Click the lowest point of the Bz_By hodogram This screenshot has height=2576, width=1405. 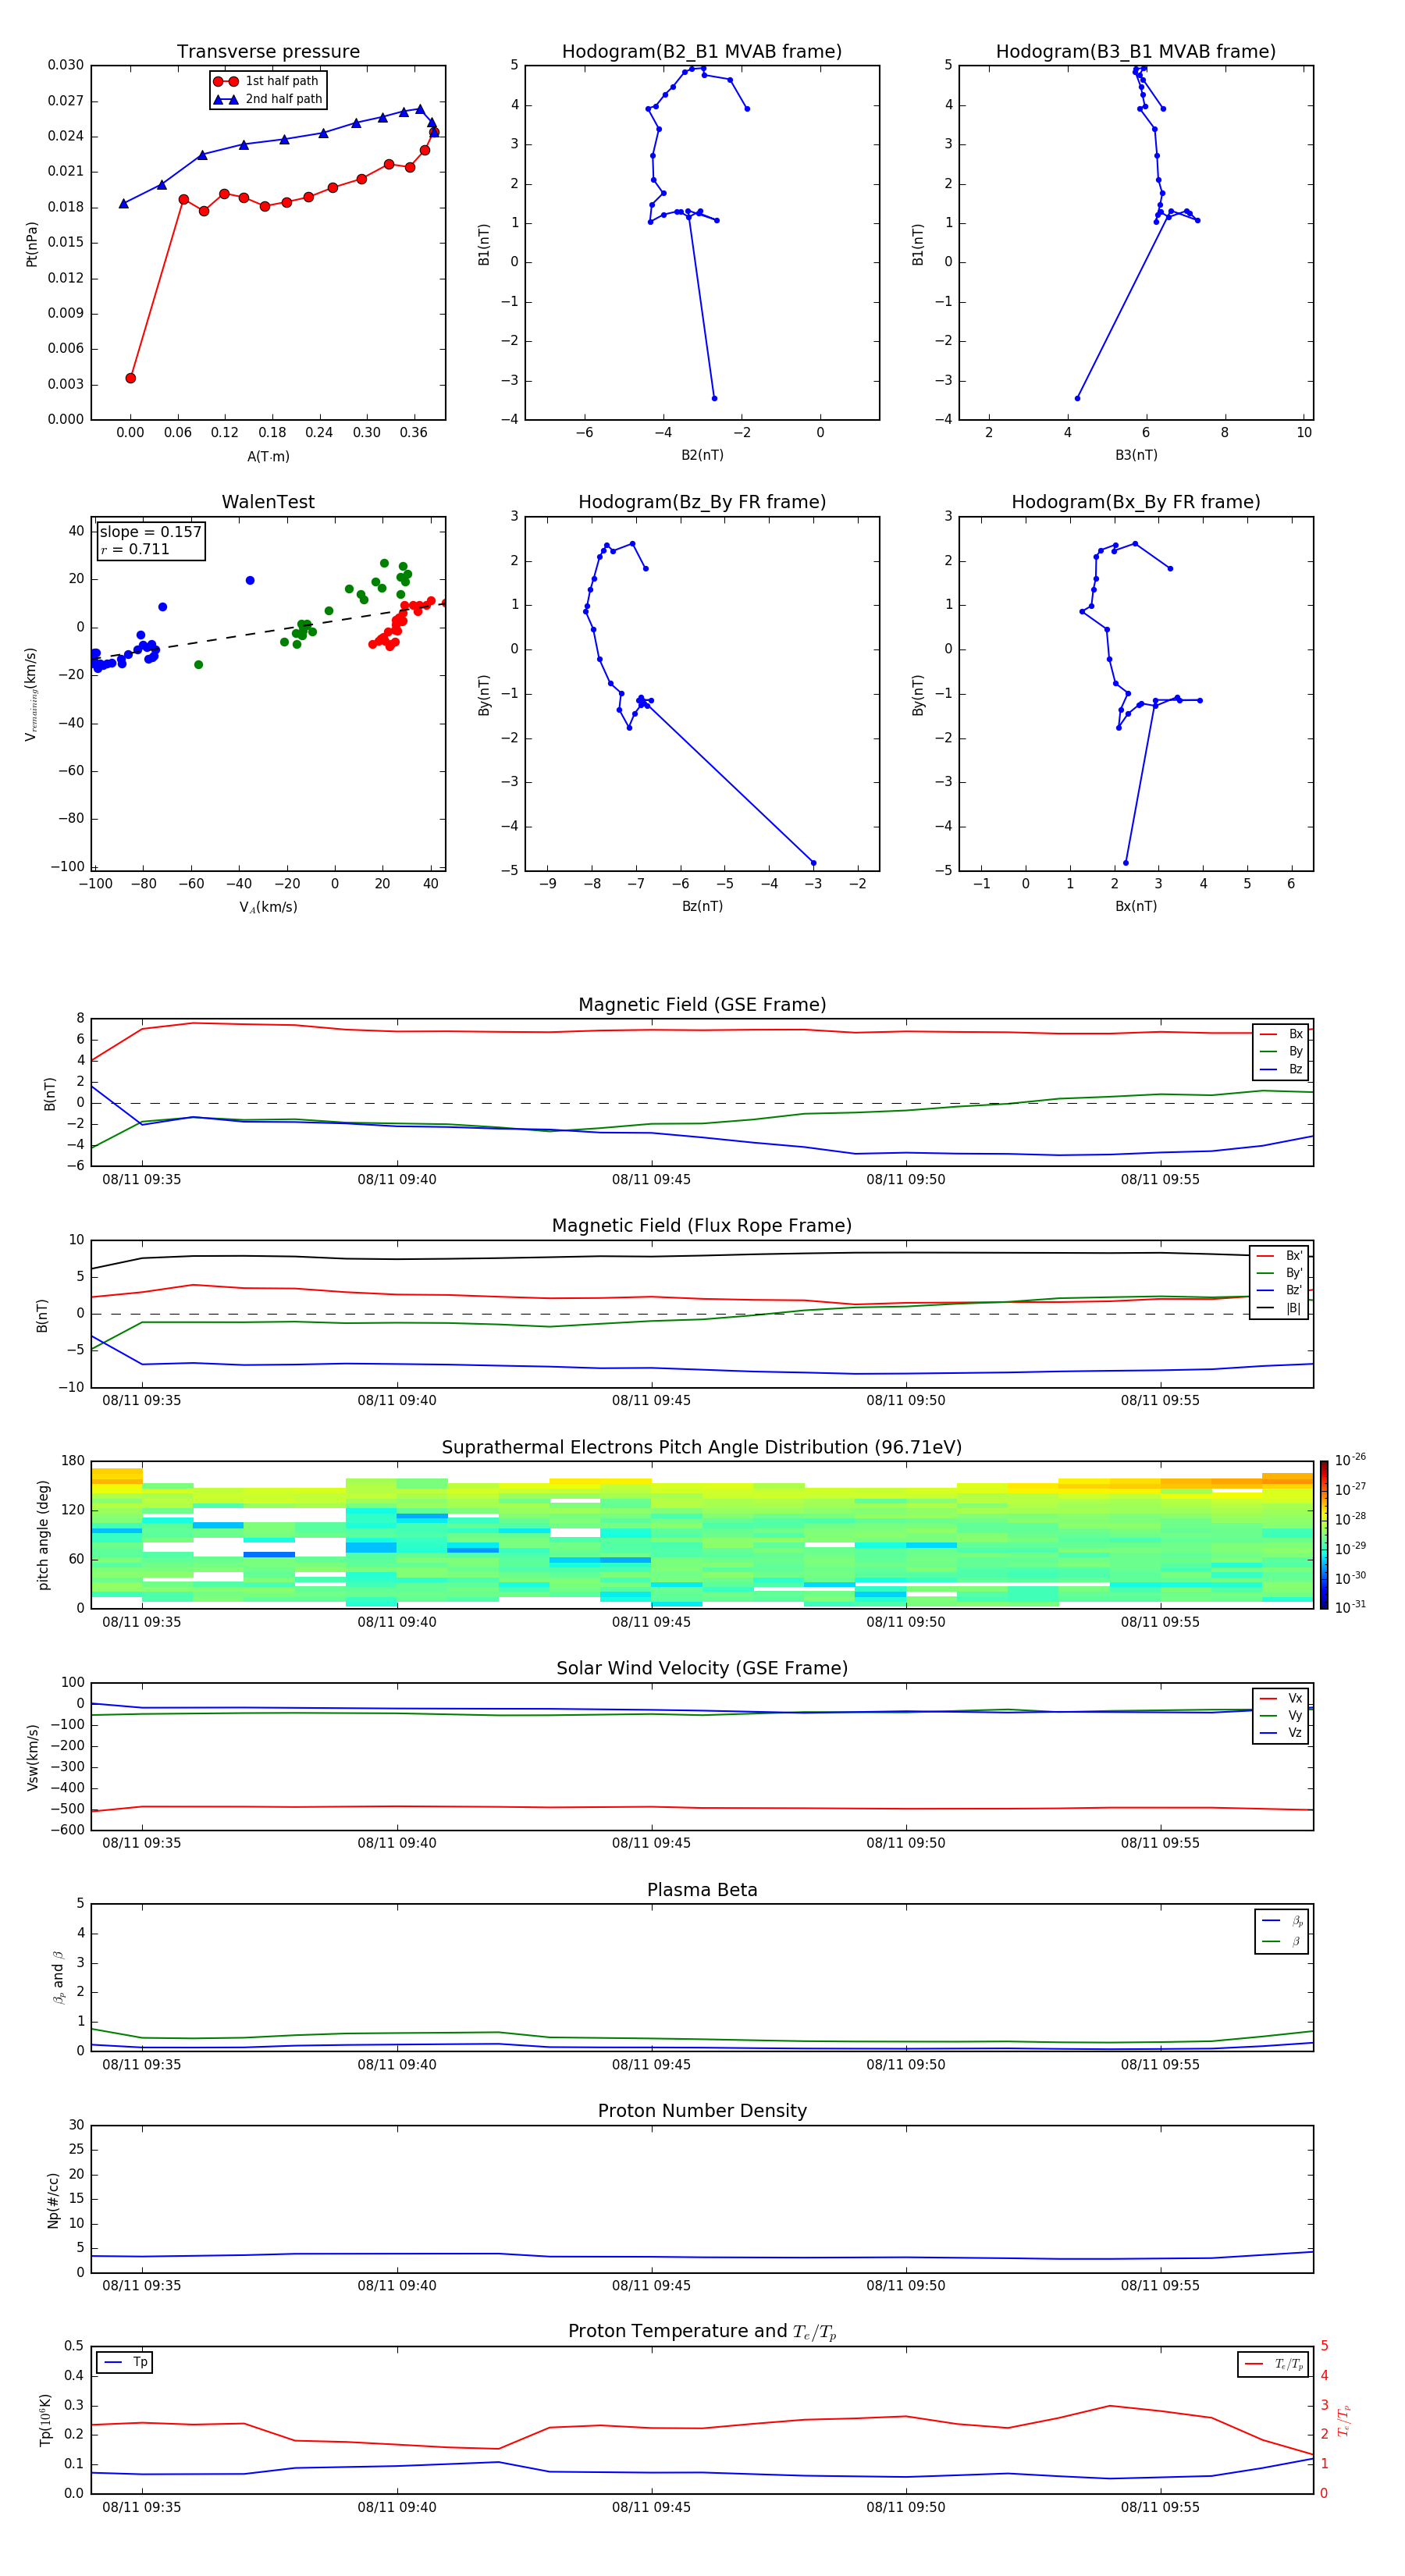(x=813, y=863)
